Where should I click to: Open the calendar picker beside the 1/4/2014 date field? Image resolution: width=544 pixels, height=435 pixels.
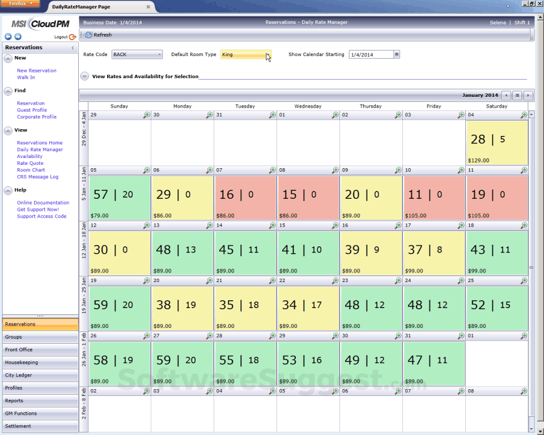[x=397, y=54]
